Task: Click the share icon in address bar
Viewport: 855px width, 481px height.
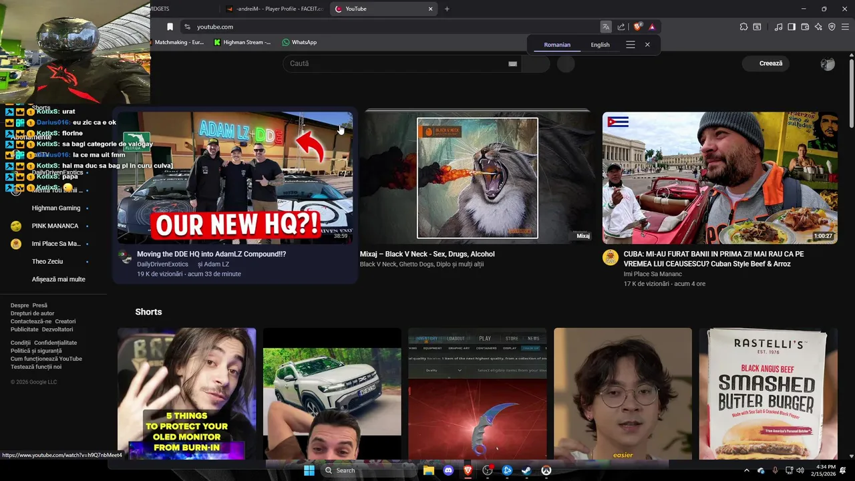Action: tap(621, 27)
